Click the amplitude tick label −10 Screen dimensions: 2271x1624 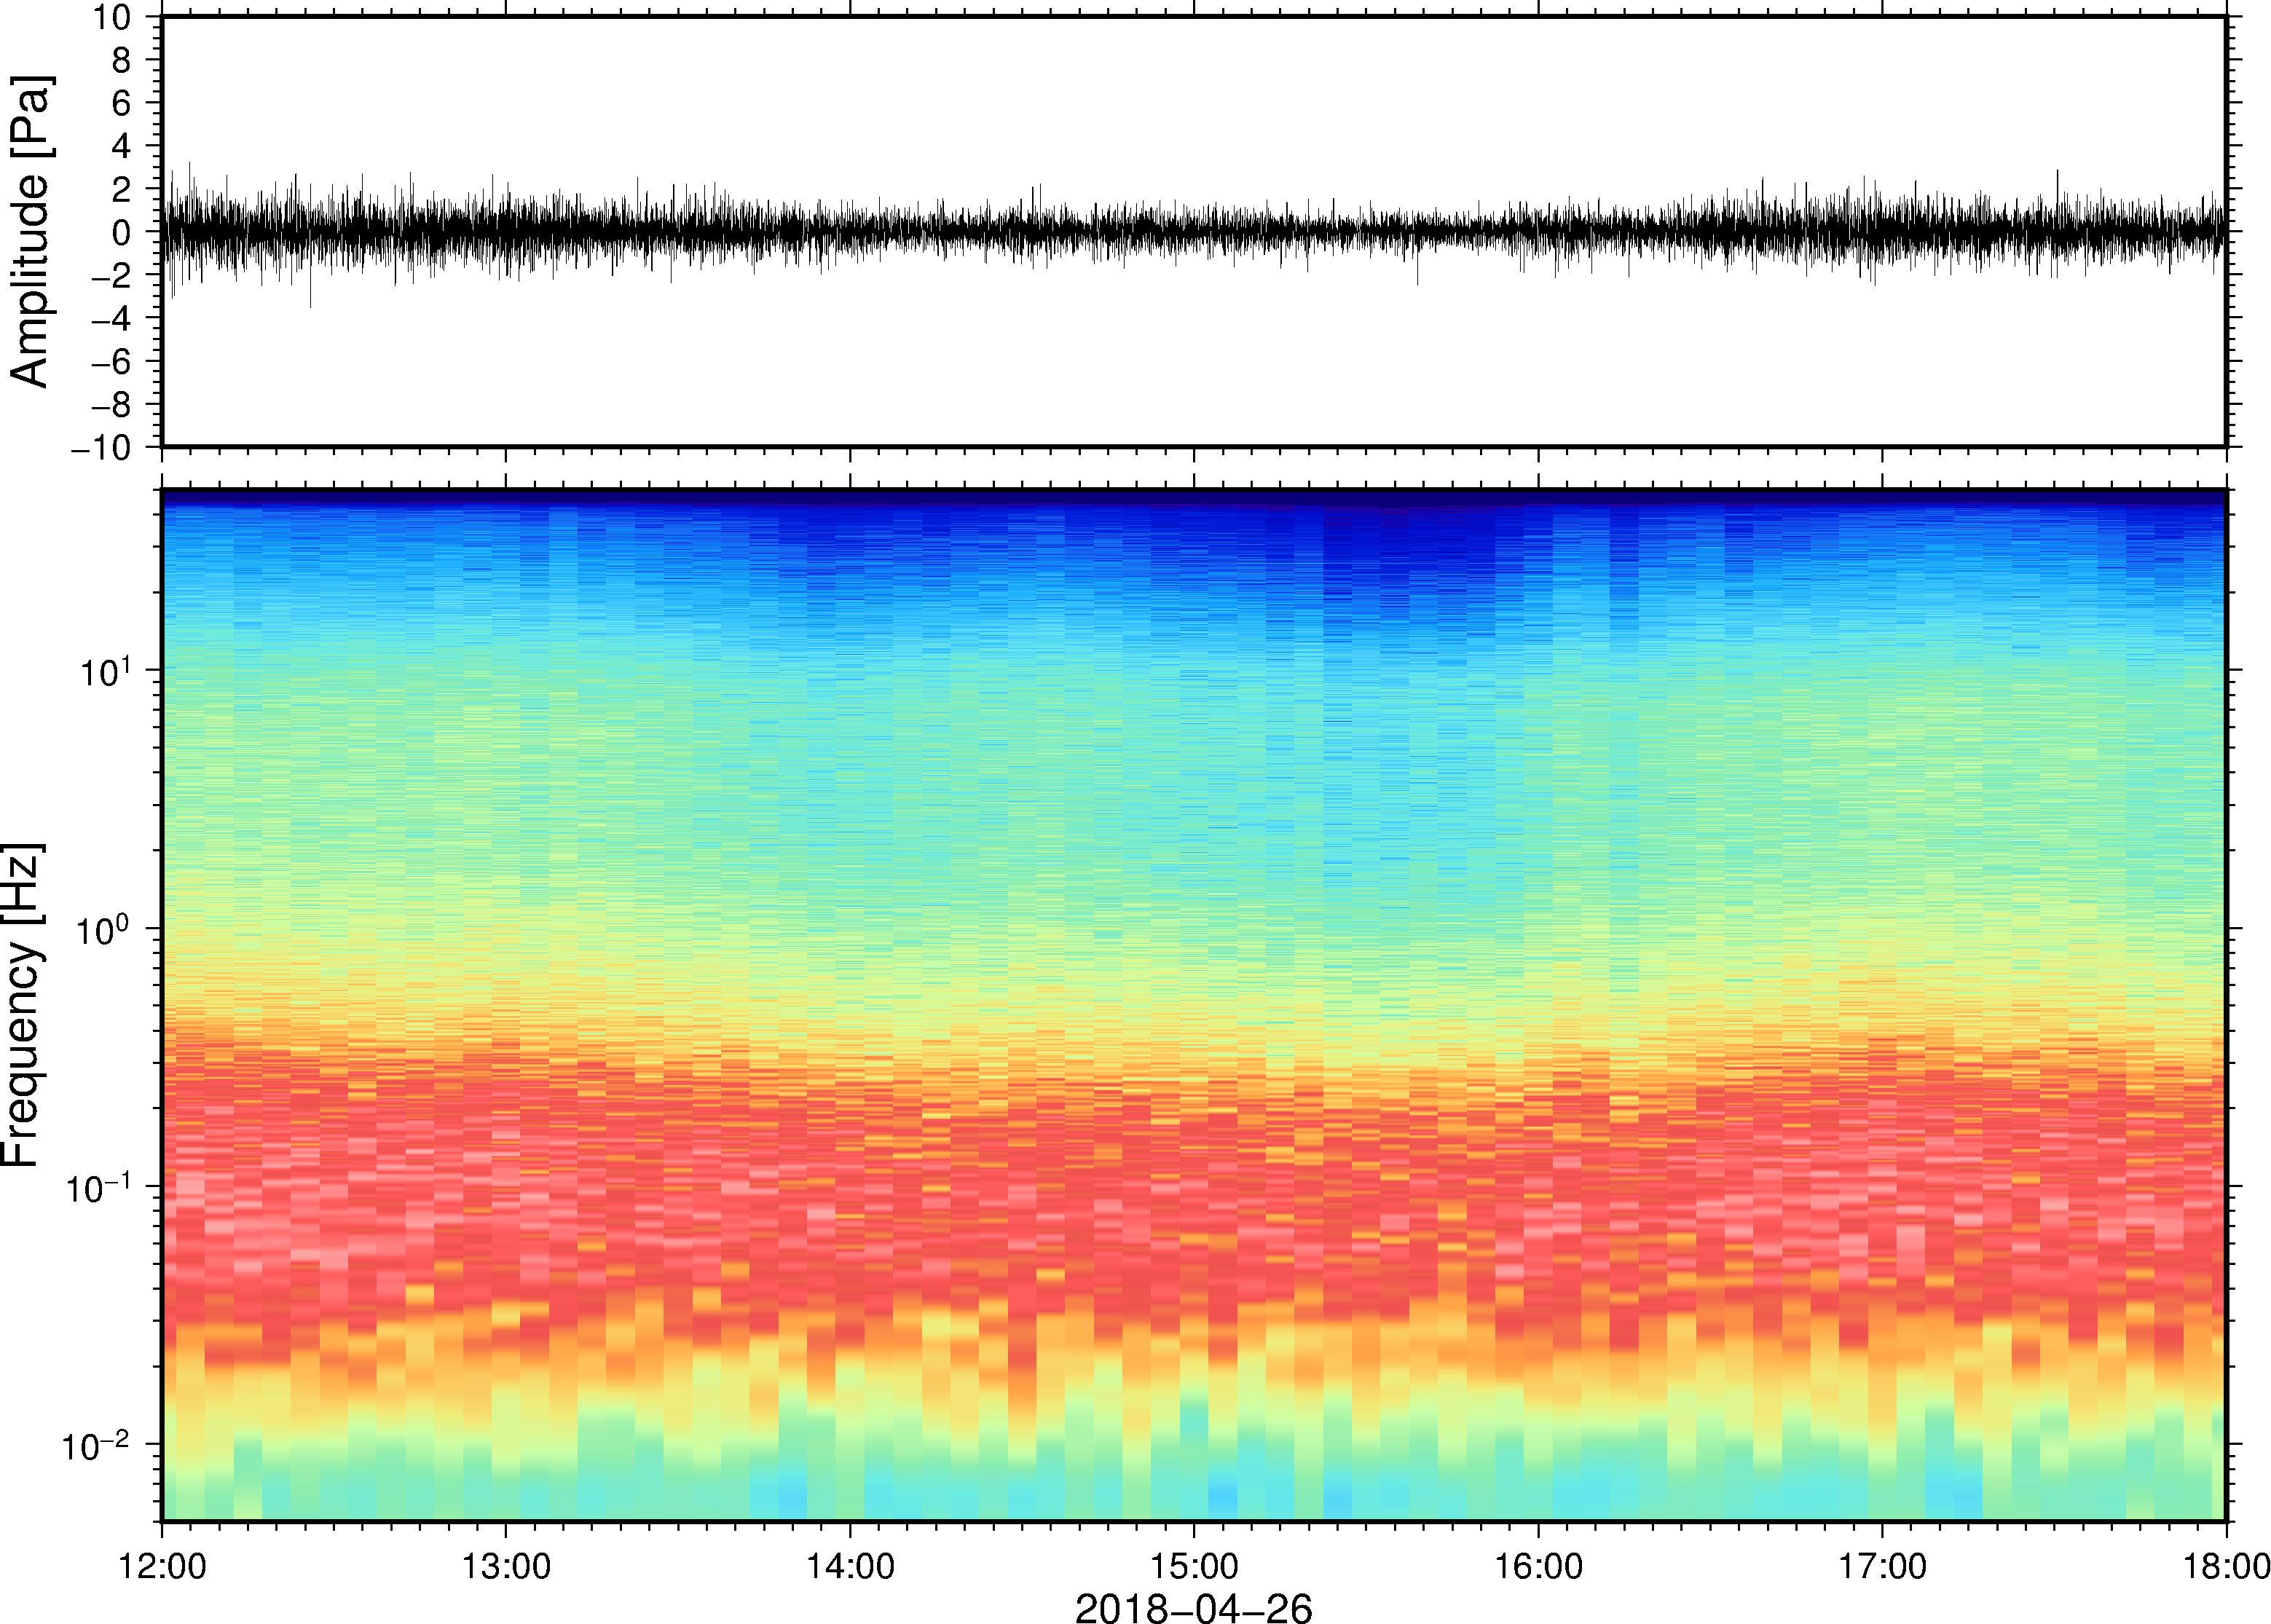click(x=101, y=448)
